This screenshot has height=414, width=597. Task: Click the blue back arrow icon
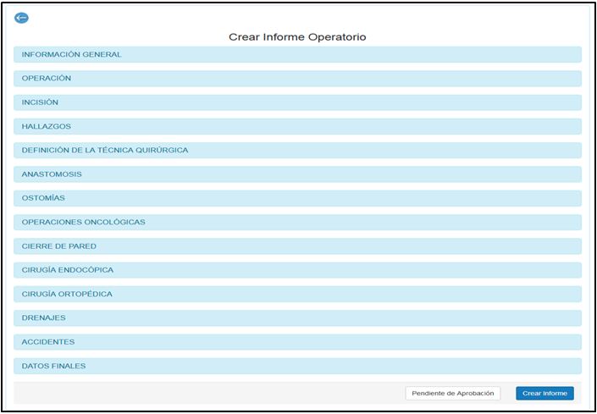pos(22,19)
